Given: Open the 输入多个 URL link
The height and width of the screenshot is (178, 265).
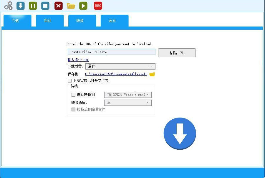Looking at the screenshot, I should pyautogui.click(x=78, y=60).
